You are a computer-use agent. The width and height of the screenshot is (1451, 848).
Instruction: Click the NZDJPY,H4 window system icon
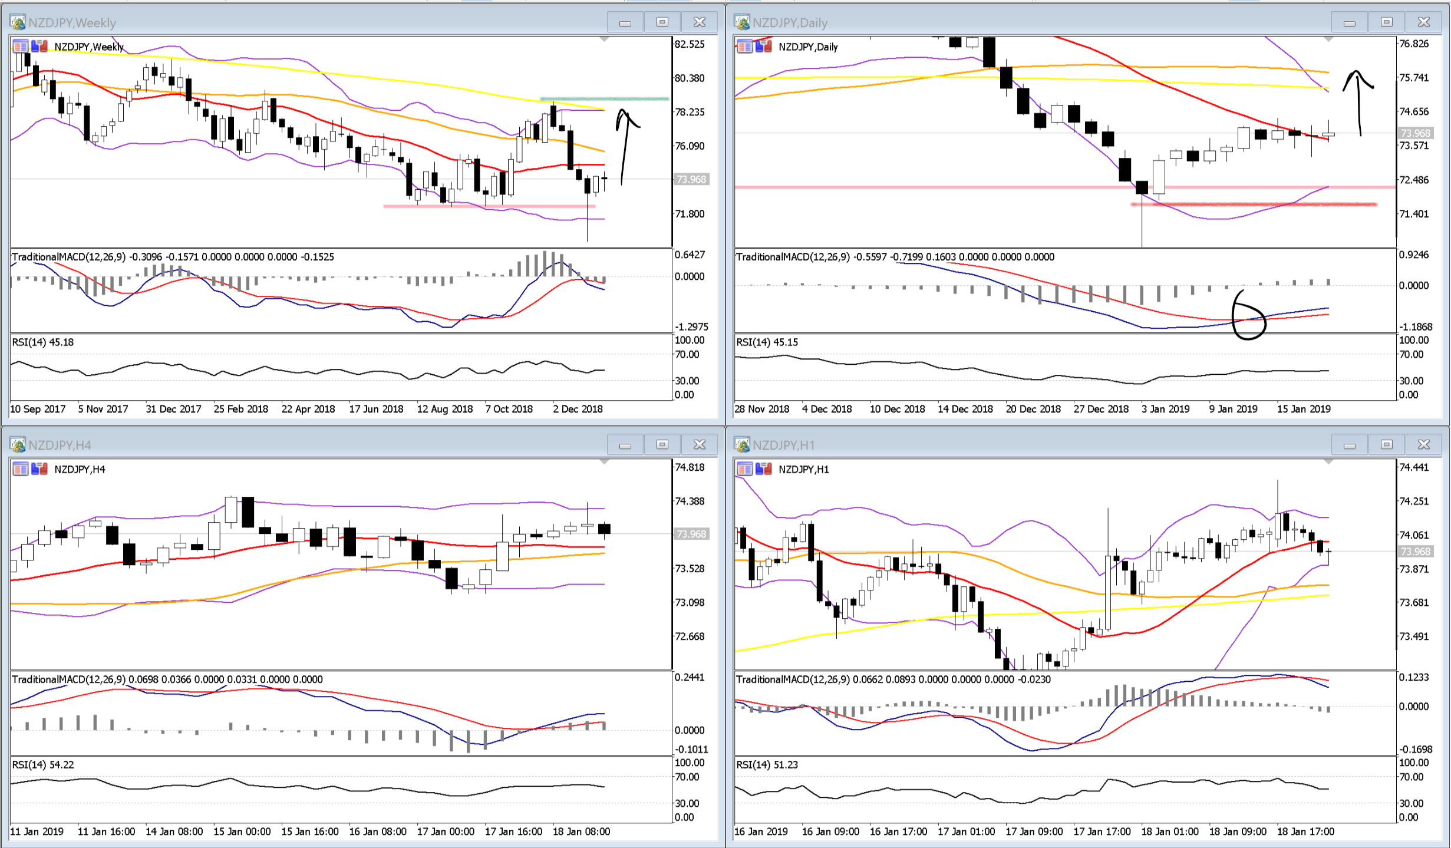18,445
